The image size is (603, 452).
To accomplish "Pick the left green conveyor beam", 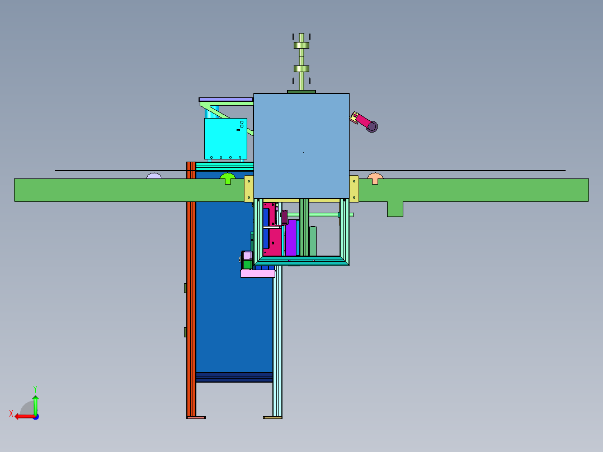I will pos(129,190).
